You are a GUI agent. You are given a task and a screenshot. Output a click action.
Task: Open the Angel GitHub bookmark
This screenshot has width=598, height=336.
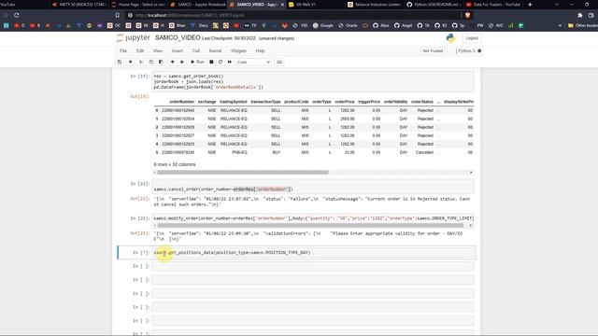(403, 25)
